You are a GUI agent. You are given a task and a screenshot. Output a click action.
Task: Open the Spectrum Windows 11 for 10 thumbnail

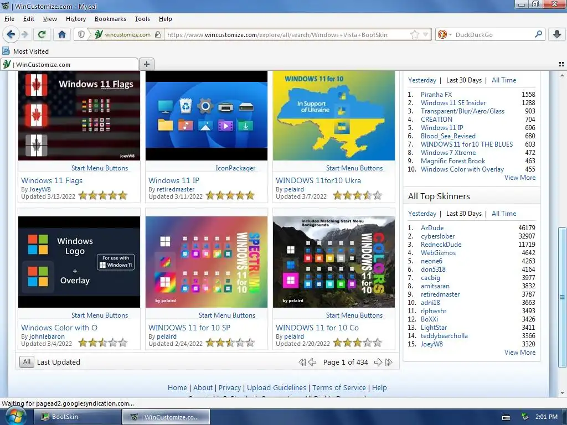point(207,262)
